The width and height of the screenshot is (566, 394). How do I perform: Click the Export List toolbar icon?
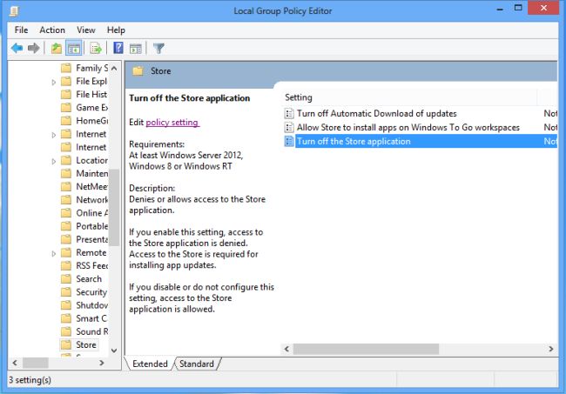click(x=96, y=48)
